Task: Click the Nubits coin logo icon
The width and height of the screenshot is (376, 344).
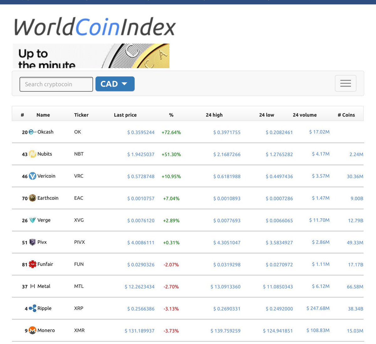Action: (33, 154)
